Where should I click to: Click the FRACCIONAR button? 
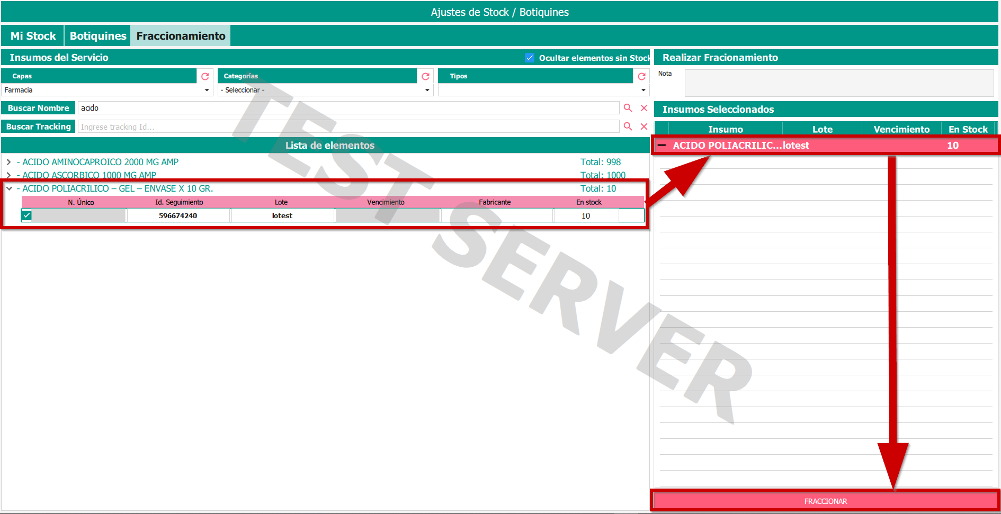[x=825, y=501]
